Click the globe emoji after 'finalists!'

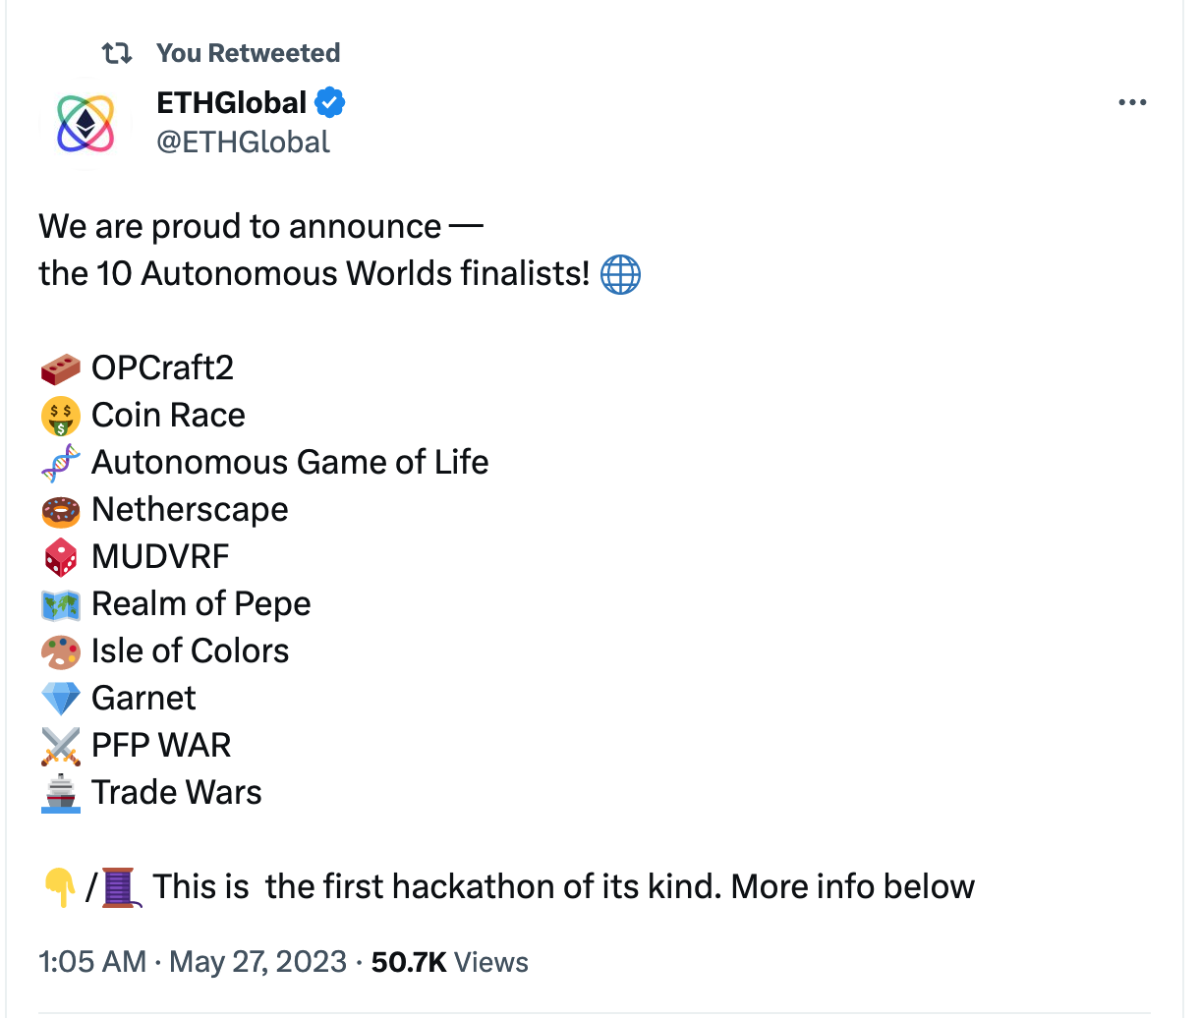point(620,274)
